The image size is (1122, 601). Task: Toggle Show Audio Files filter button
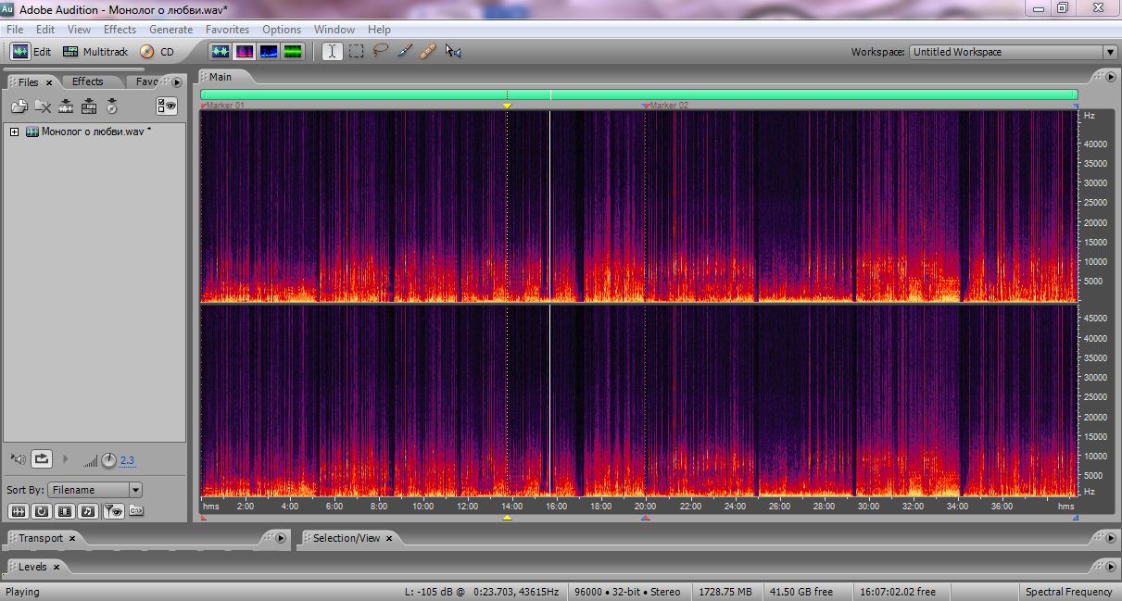18,510
